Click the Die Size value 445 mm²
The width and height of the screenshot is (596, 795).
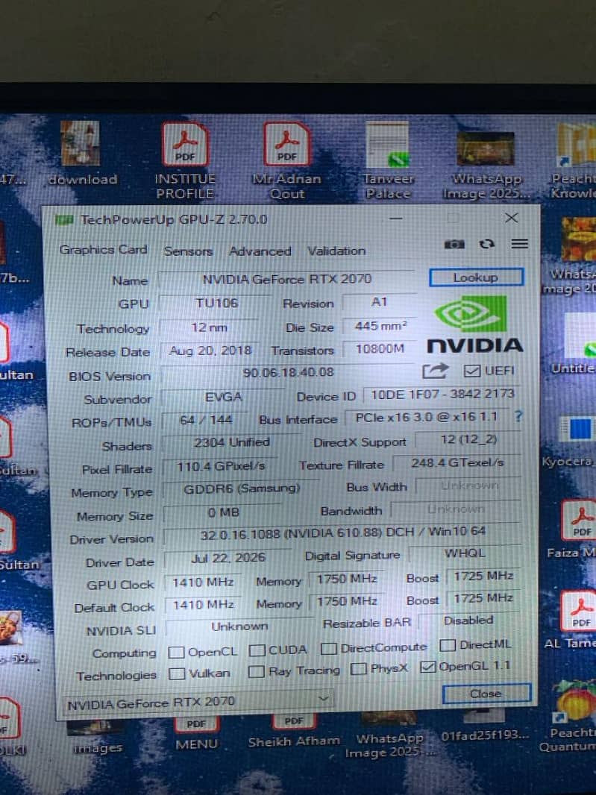(x=380, y=325)
